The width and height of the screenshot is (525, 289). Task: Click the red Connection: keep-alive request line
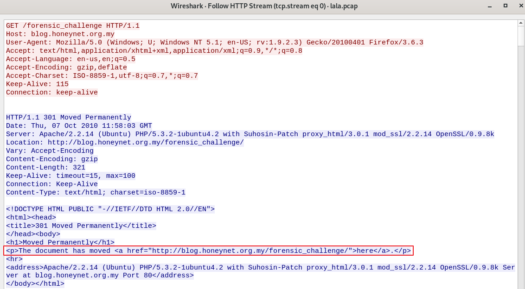(52, 93)
